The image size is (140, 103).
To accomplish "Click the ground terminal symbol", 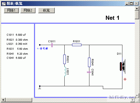I will [x=40, y=87].
